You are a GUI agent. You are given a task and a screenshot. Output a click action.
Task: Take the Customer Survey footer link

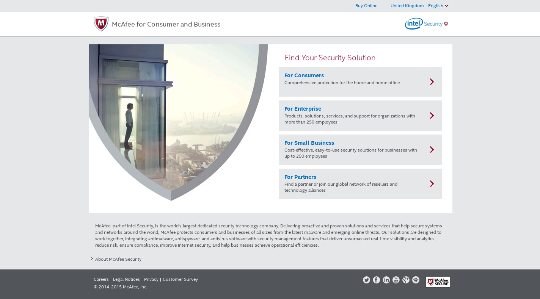pos(180,279)
